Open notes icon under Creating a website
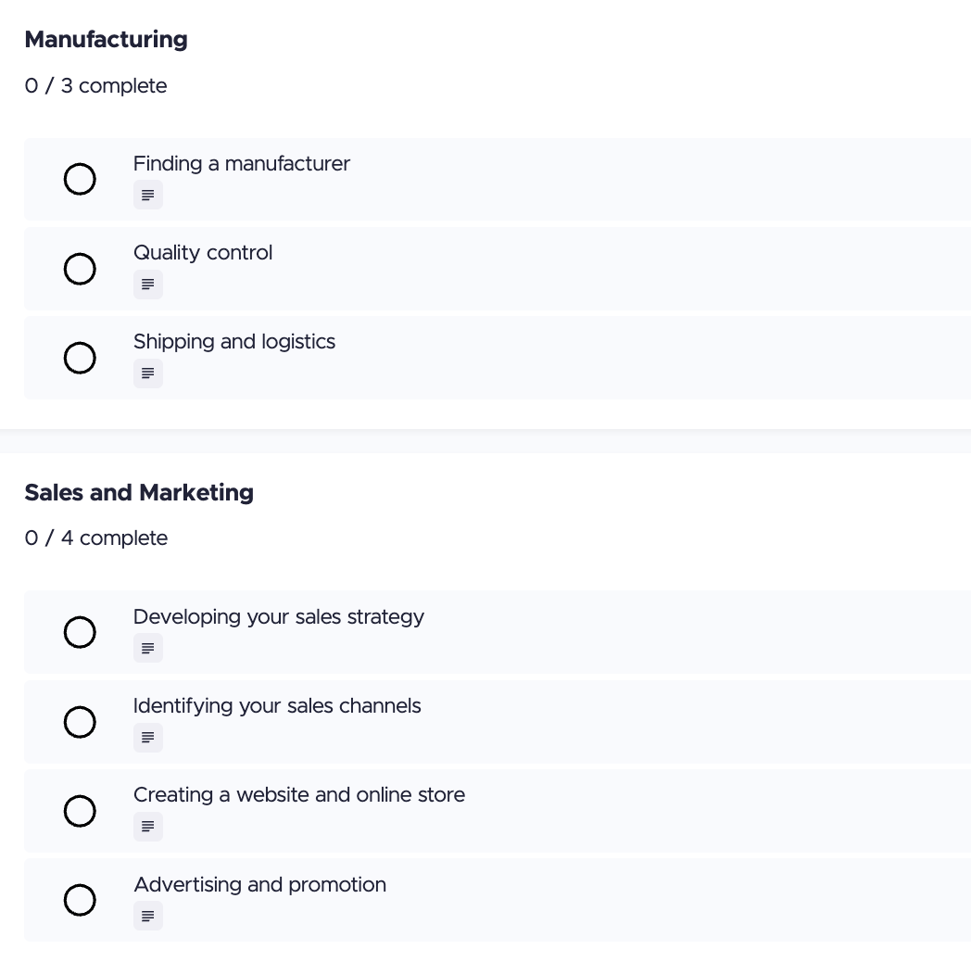 (147, 827)
